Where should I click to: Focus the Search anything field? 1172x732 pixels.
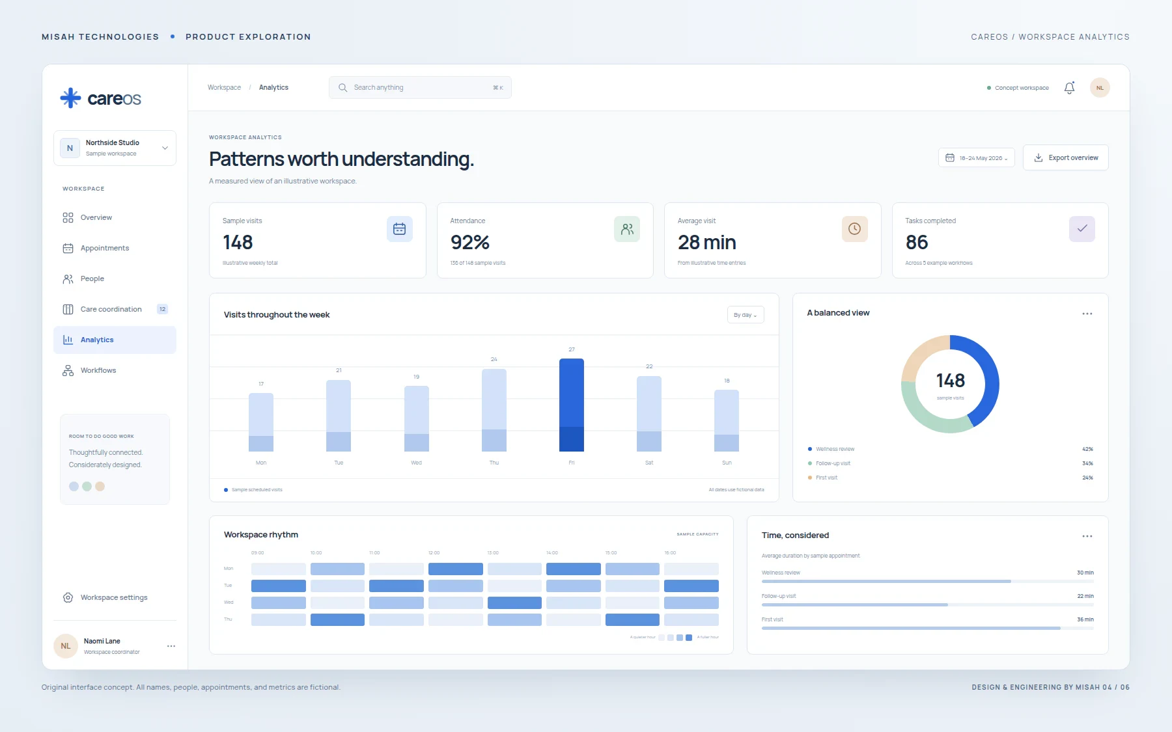(420, 88)
